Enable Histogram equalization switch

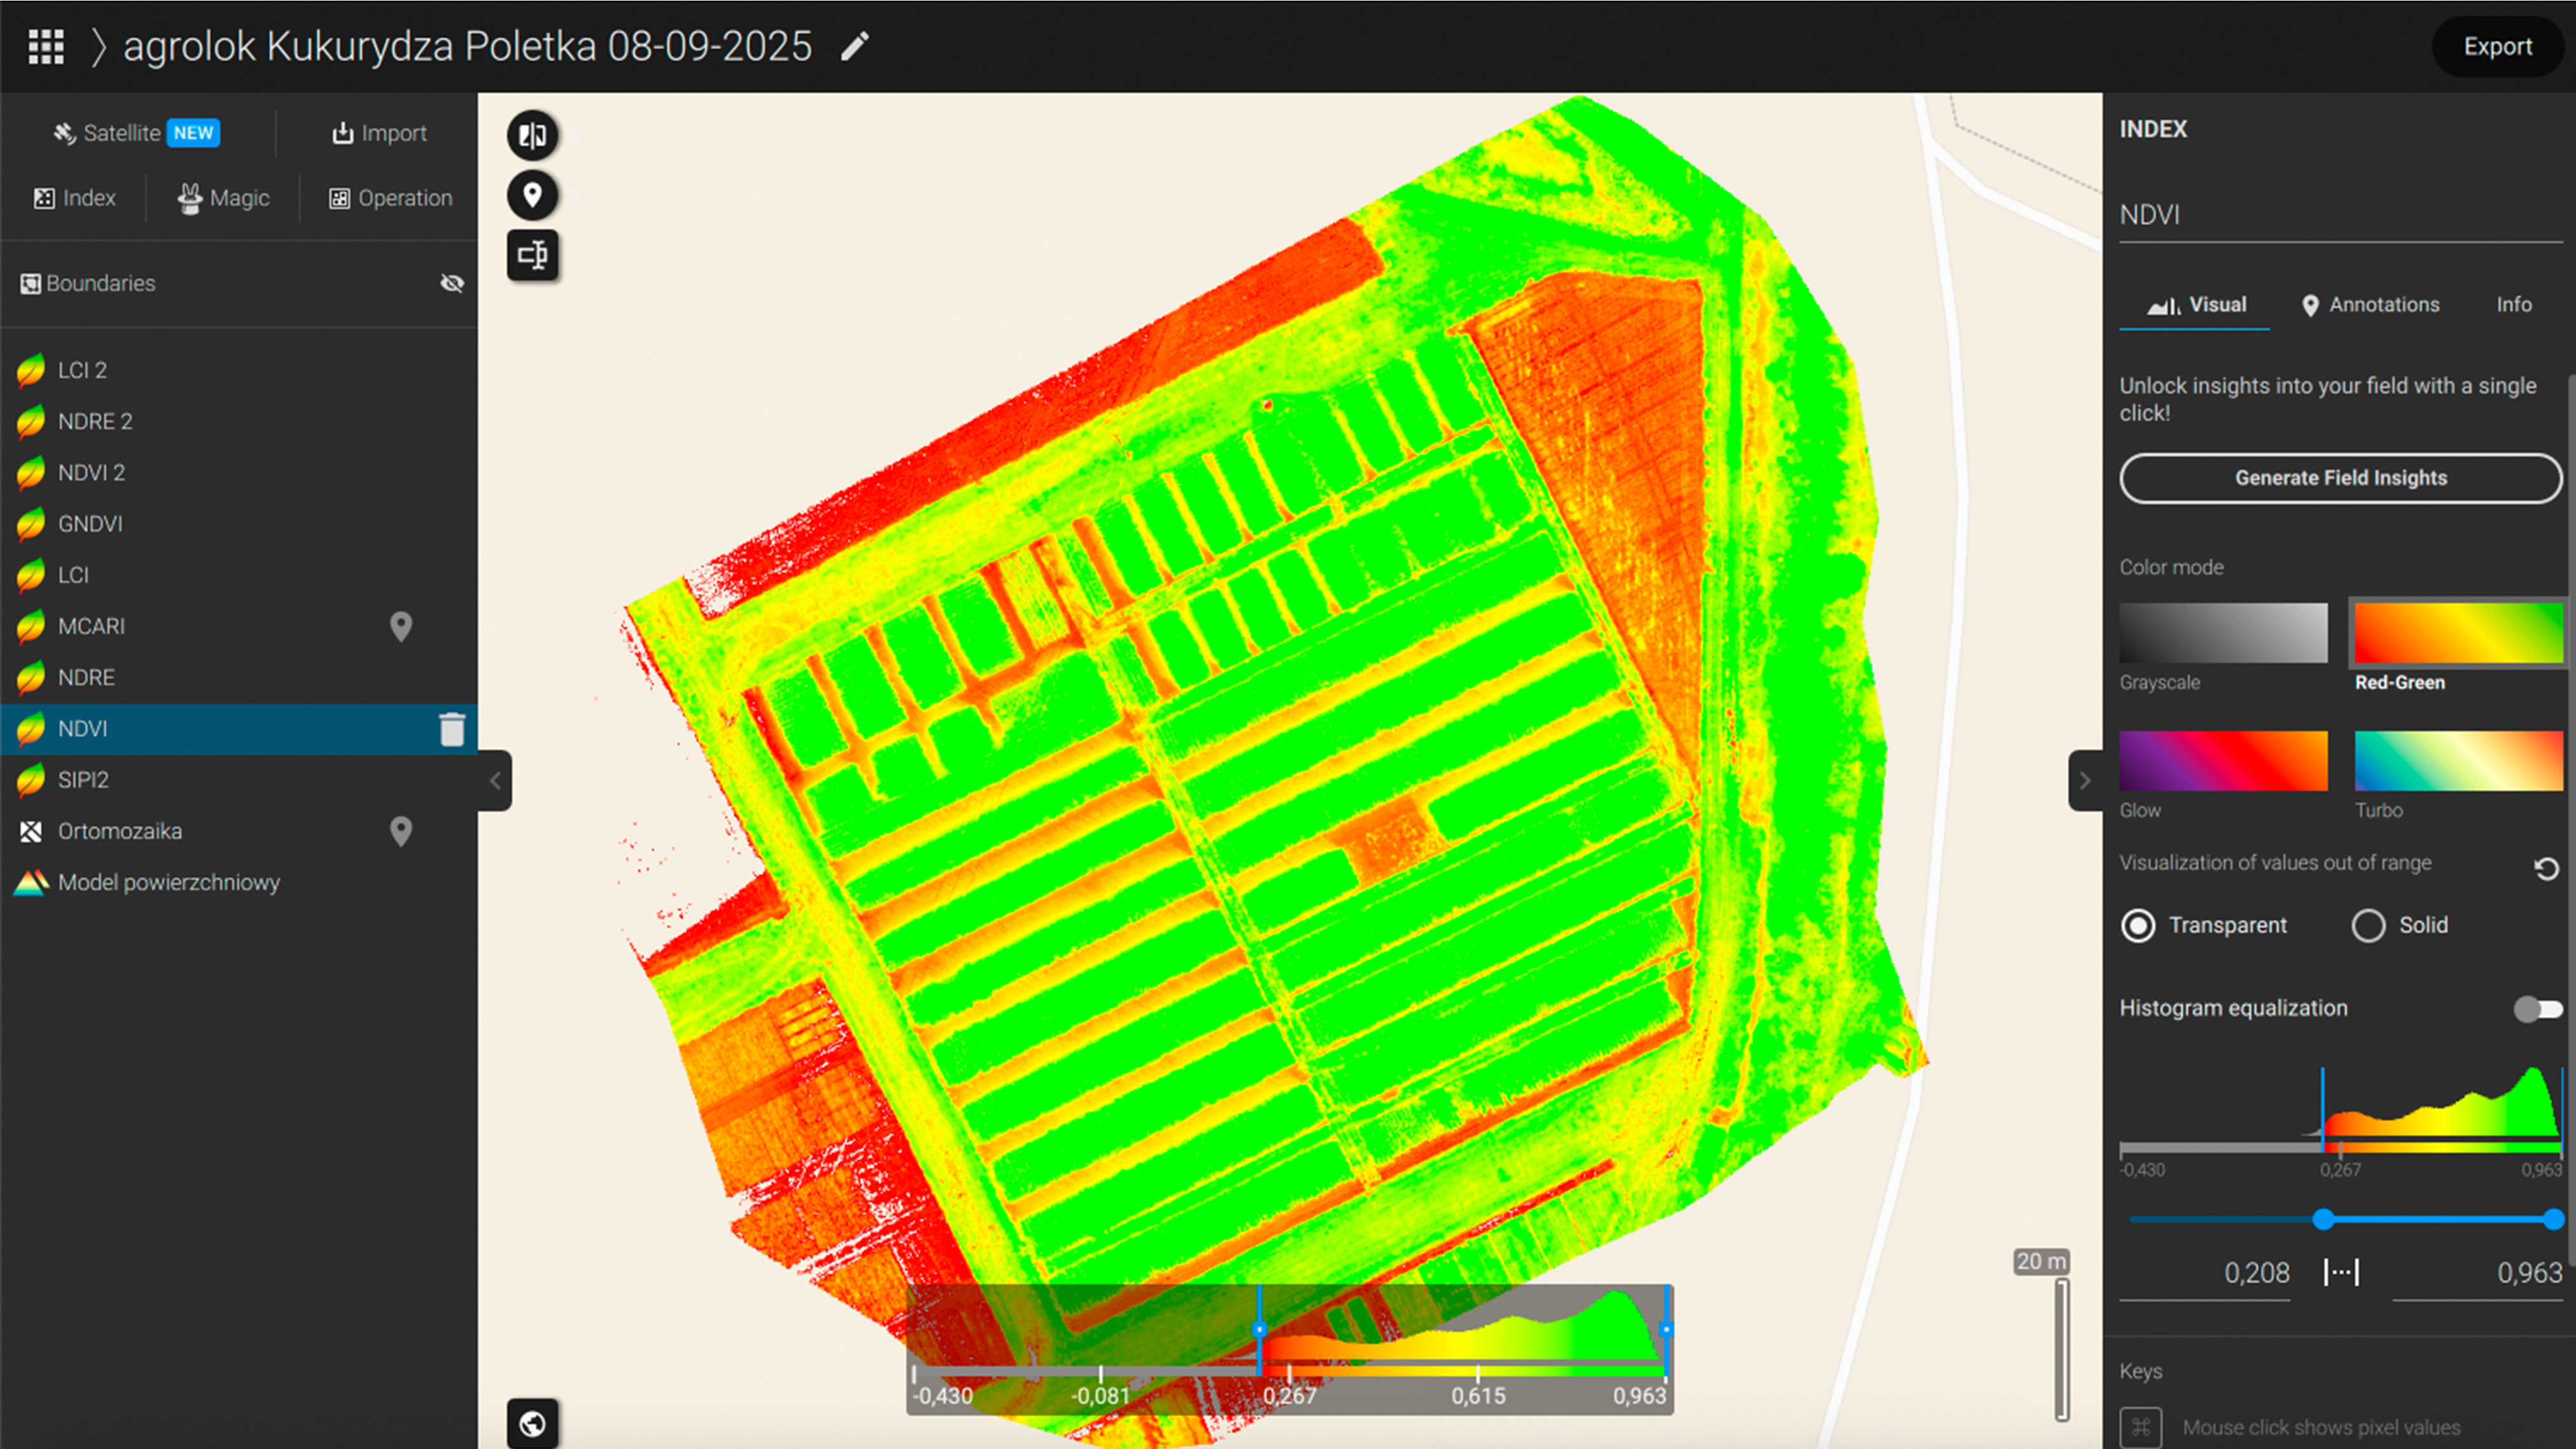[x=2537, y=1009]
